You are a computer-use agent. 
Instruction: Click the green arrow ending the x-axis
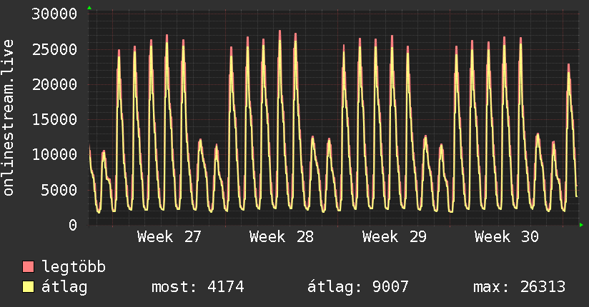click(x=581, y=225)
